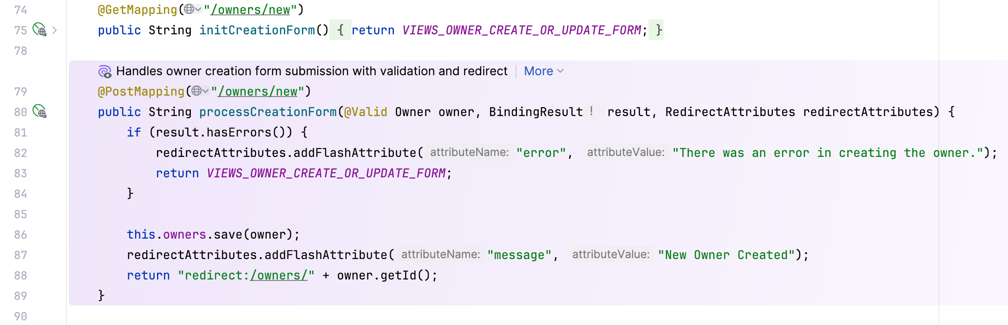This screenshot has height=325, width=1008.
Task: Click the collapsed closing brace on line 75
Action: point(659,30)
